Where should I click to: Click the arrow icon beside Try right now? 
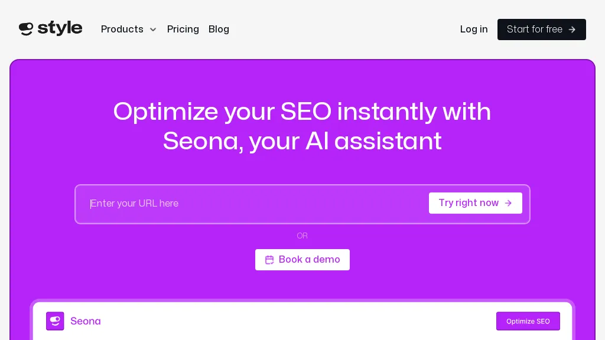(508, 203)
